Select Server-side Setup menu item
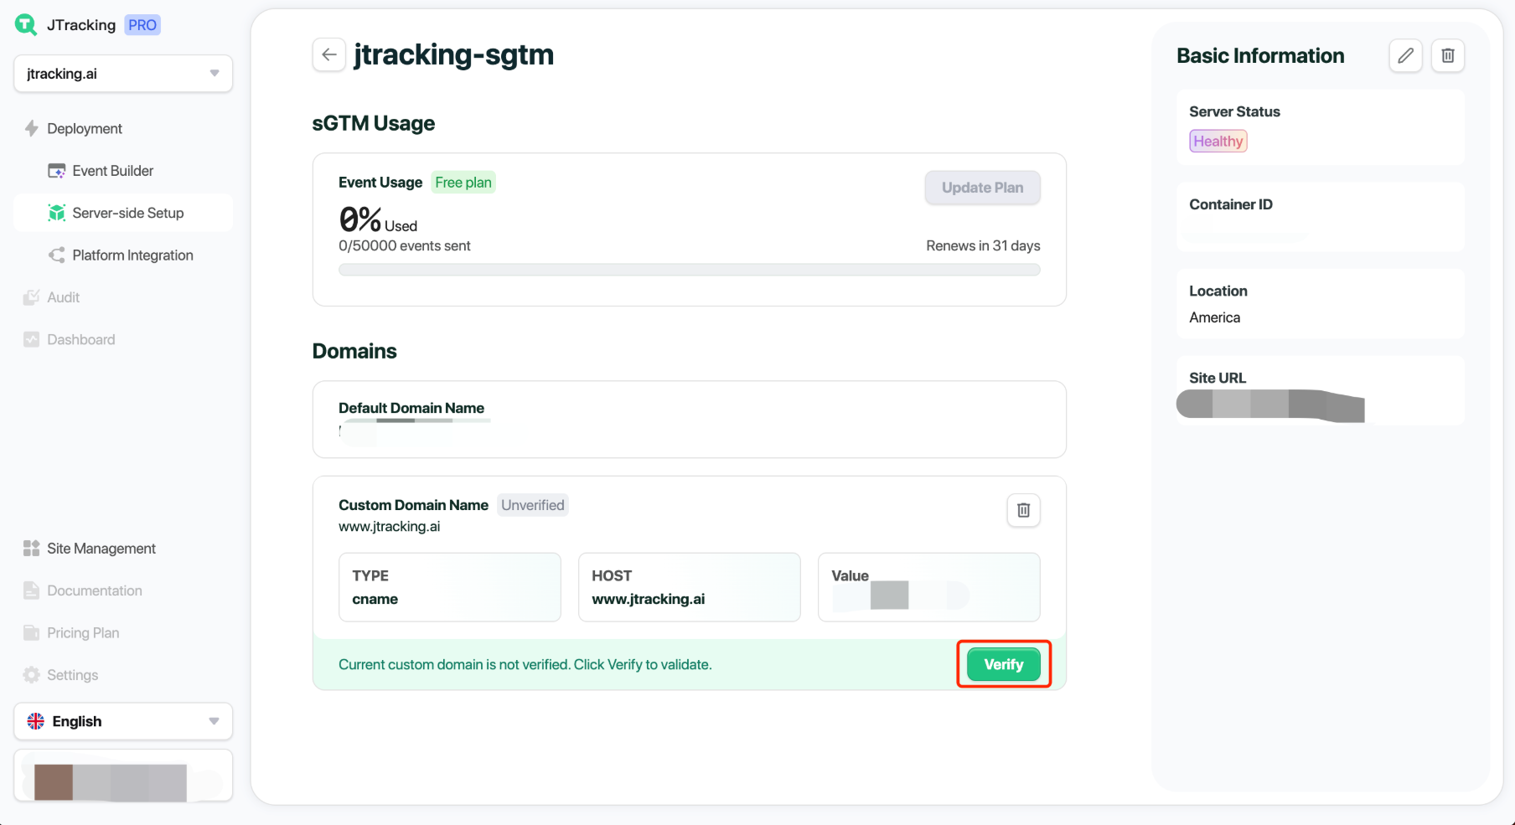The height and width of the screenshot is (825, 1515). point(127,213)
